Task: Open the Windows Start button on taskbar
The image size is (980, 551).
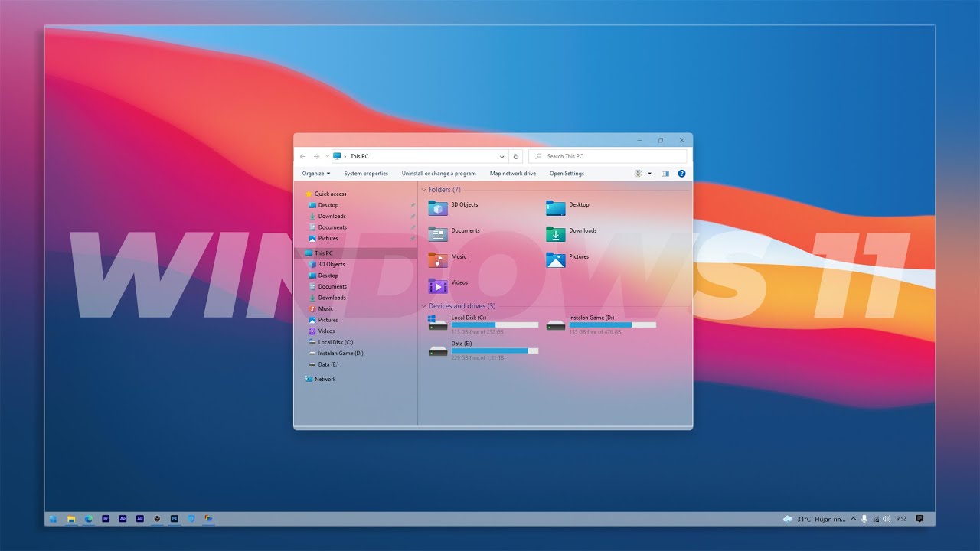Action: 53,518
